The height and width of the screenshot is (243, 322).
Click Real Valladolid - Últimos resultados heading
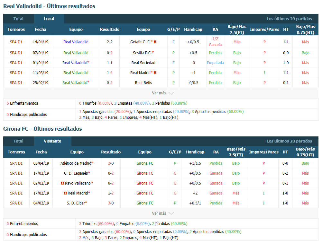pos(49,6)
